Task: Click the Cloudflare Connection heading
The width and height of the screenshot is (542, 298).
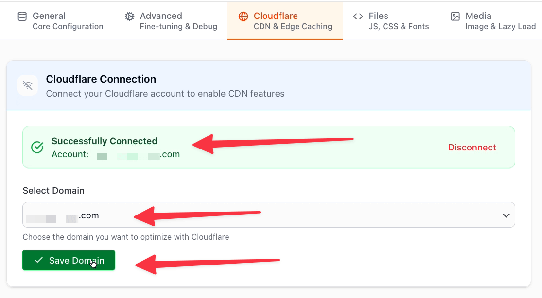Action: coord(101,79)
